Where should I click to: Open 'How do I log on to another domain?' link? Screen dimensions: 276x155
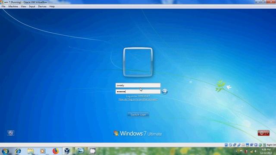click(x=138, y=99)
